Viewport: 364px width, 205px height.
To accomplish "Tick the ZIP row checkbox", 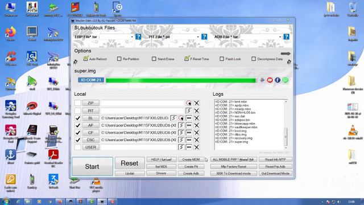I will 78,103.
